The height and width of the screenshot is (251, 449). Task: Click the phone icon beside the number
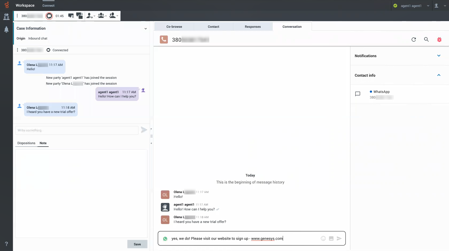[164, 40]
